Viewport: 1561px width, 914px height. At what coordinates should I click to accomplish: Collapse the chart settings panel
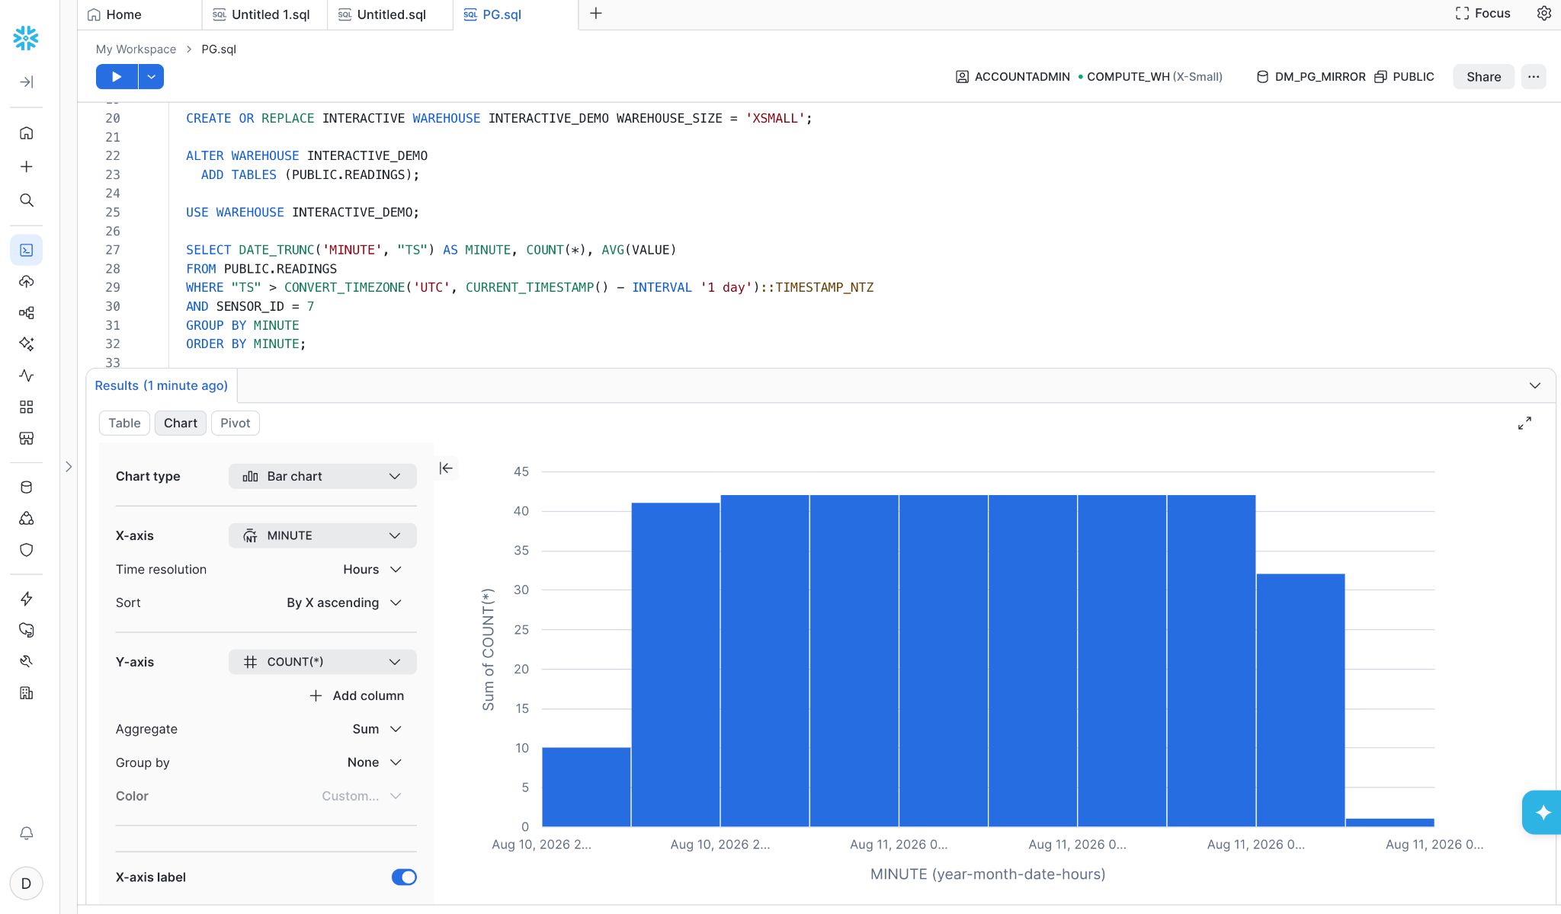pos(447,468)
